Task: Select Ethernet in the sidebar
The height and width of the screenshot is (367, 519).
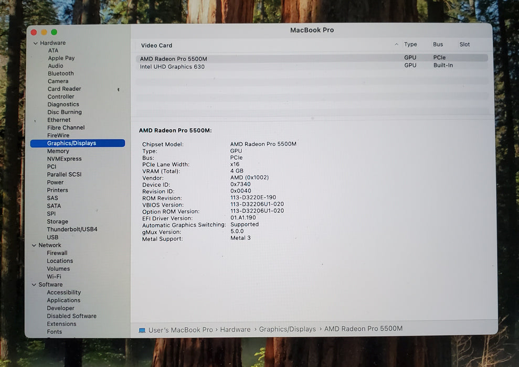Action: 59,120
